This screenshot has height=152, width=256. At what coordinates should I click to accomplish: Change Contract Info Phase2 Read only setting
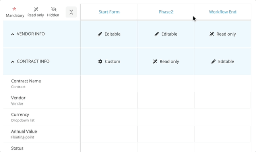coord(166,61)
